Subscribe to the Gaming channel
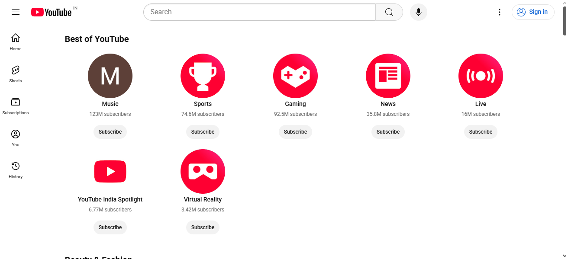 [295, 132]
